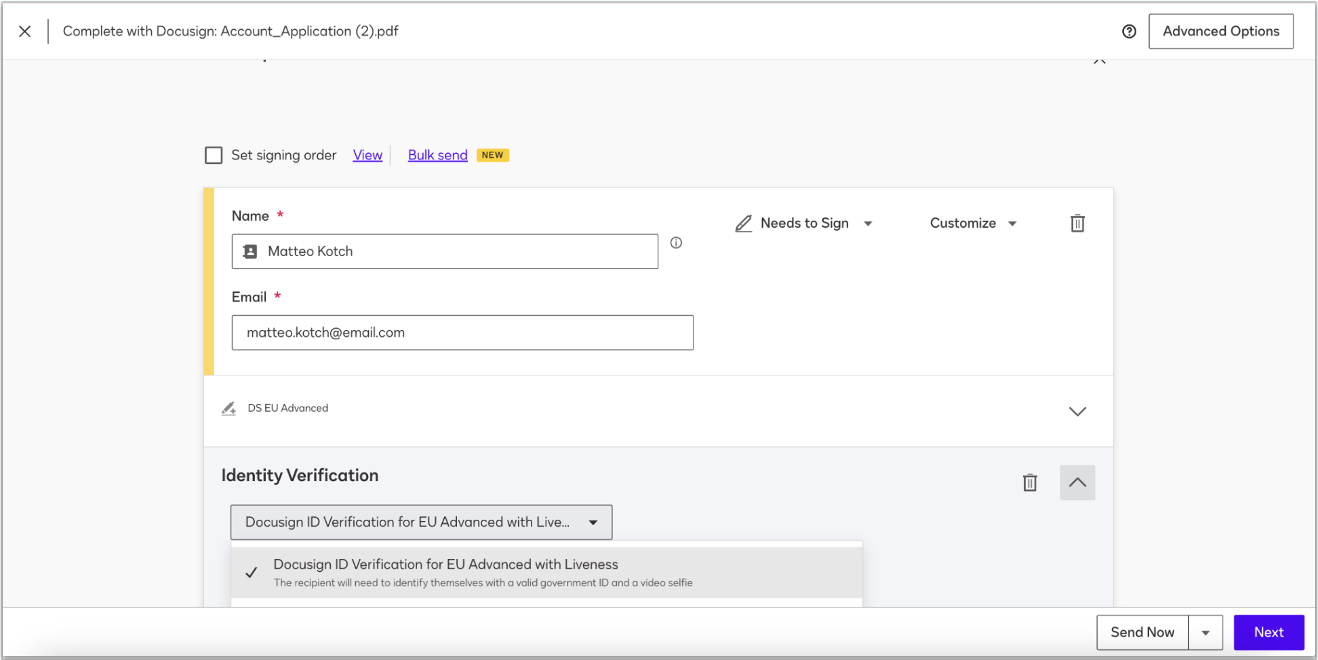This screenshot has height=660, width=1318.
Task: Select the DS EU Advanced label
Action: click(x=288, y=408)
